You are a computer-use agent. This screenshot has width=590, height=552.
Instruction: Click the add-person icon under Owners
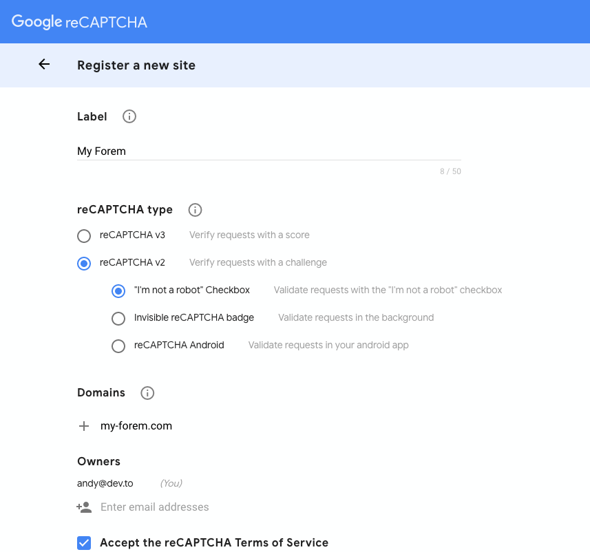click(x=84, y=507)
